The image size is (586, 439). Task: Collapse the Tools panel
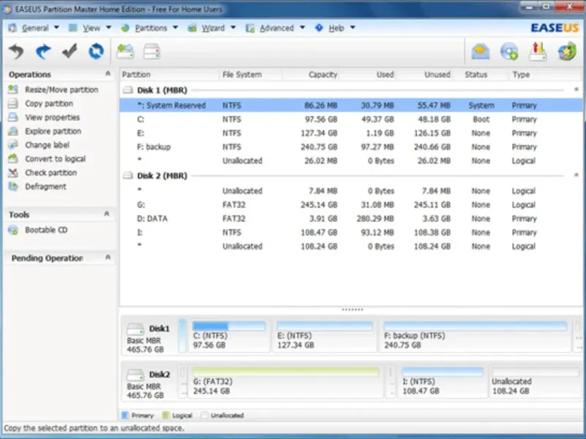point(108,214)
